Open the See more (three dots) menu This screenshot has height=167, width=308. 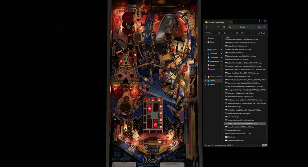pyautogui.click(x=248, y=33)
